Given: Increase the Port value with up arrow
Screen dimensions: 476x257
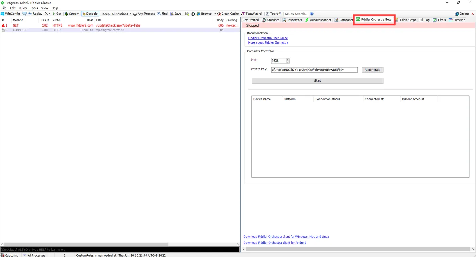Looking at the screenshot, I should click(288, 60).
